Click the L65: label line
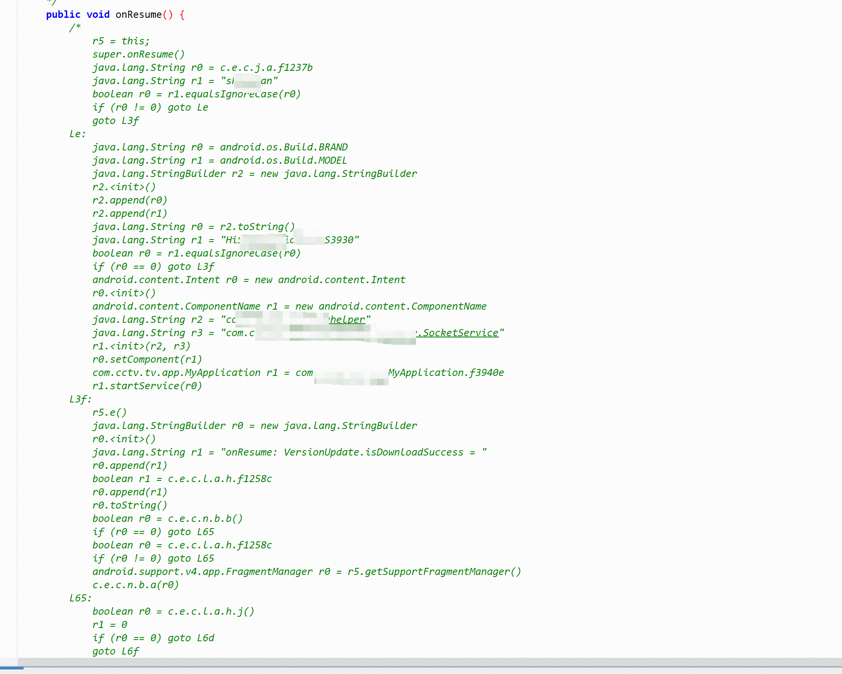Viewport: 842px width, 674px height. 80,598
